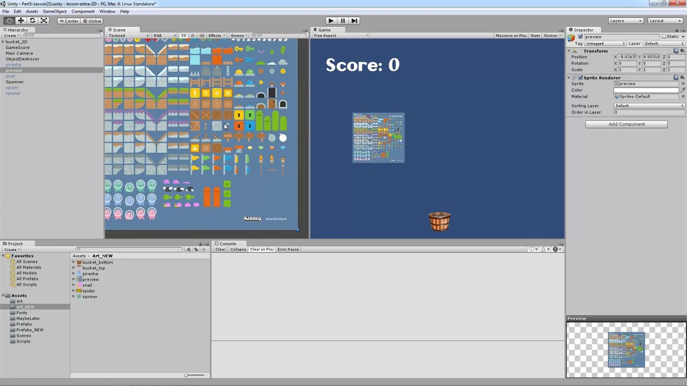Open Sprite Renderer gear settings icon
This screenshot has width=687, height=386.
pos(683,78)
